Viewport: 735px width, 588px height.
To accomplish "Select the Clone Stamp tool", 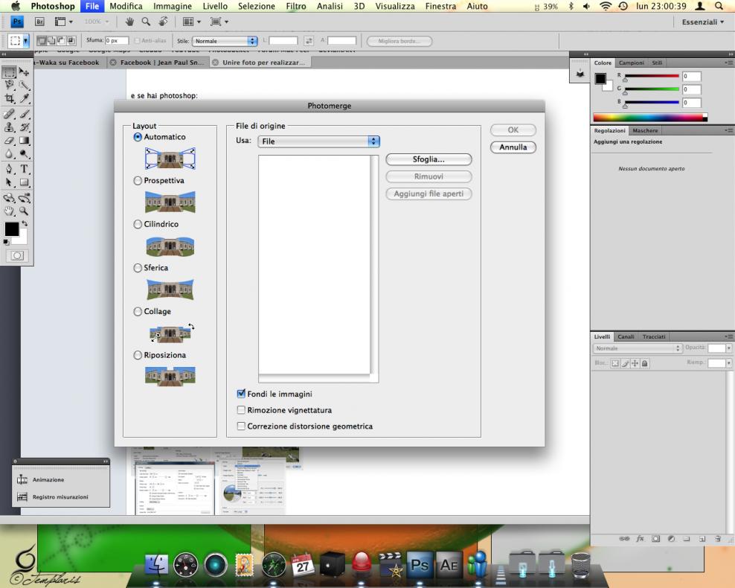I will (x=10, y=127).
